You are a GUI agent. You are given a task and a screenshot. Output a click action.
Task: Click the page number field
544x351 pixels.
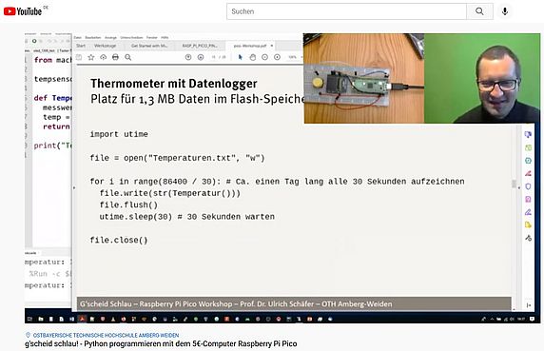click(x=214, y=57)
